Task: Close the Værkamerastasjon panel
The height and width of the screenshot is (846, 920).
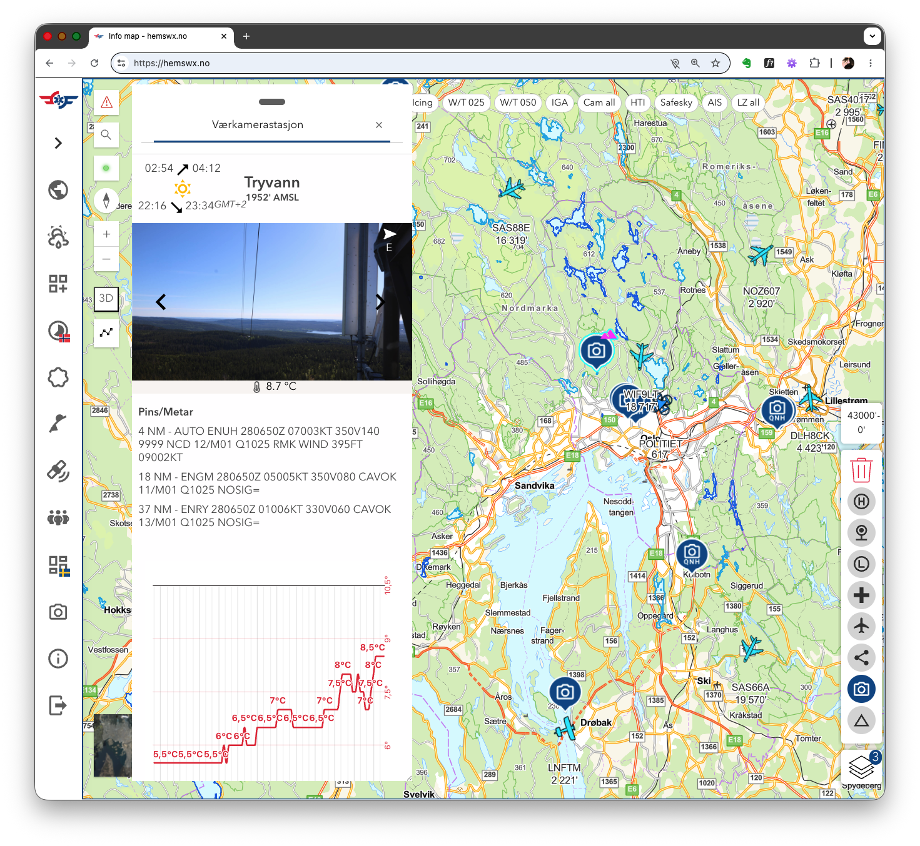Action: click(379, 125)
